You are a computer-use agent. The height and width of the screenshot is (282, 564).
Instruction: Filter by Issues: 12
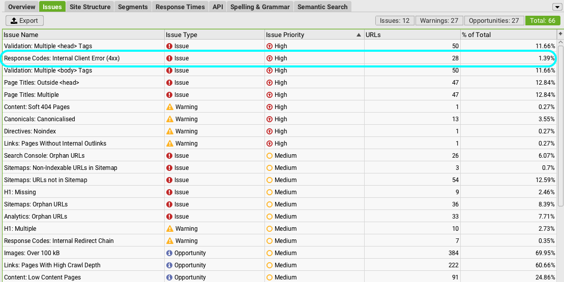coord(395,21)
